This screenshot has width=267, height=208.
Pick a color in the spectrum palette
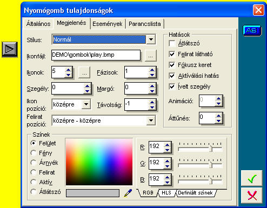pyautogui.click(x=99, y=162)
